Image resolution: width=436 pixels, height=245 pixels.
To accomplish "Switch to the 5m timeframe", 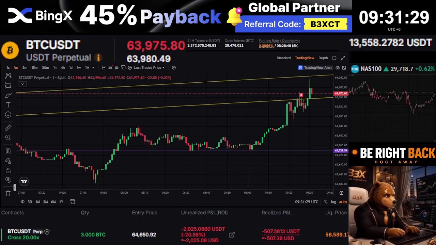I will [x=25, y=68].
